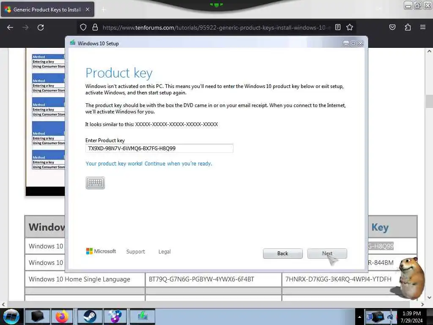
Task: Open the Support link in the setup dialog
Action: pos(136,251)
